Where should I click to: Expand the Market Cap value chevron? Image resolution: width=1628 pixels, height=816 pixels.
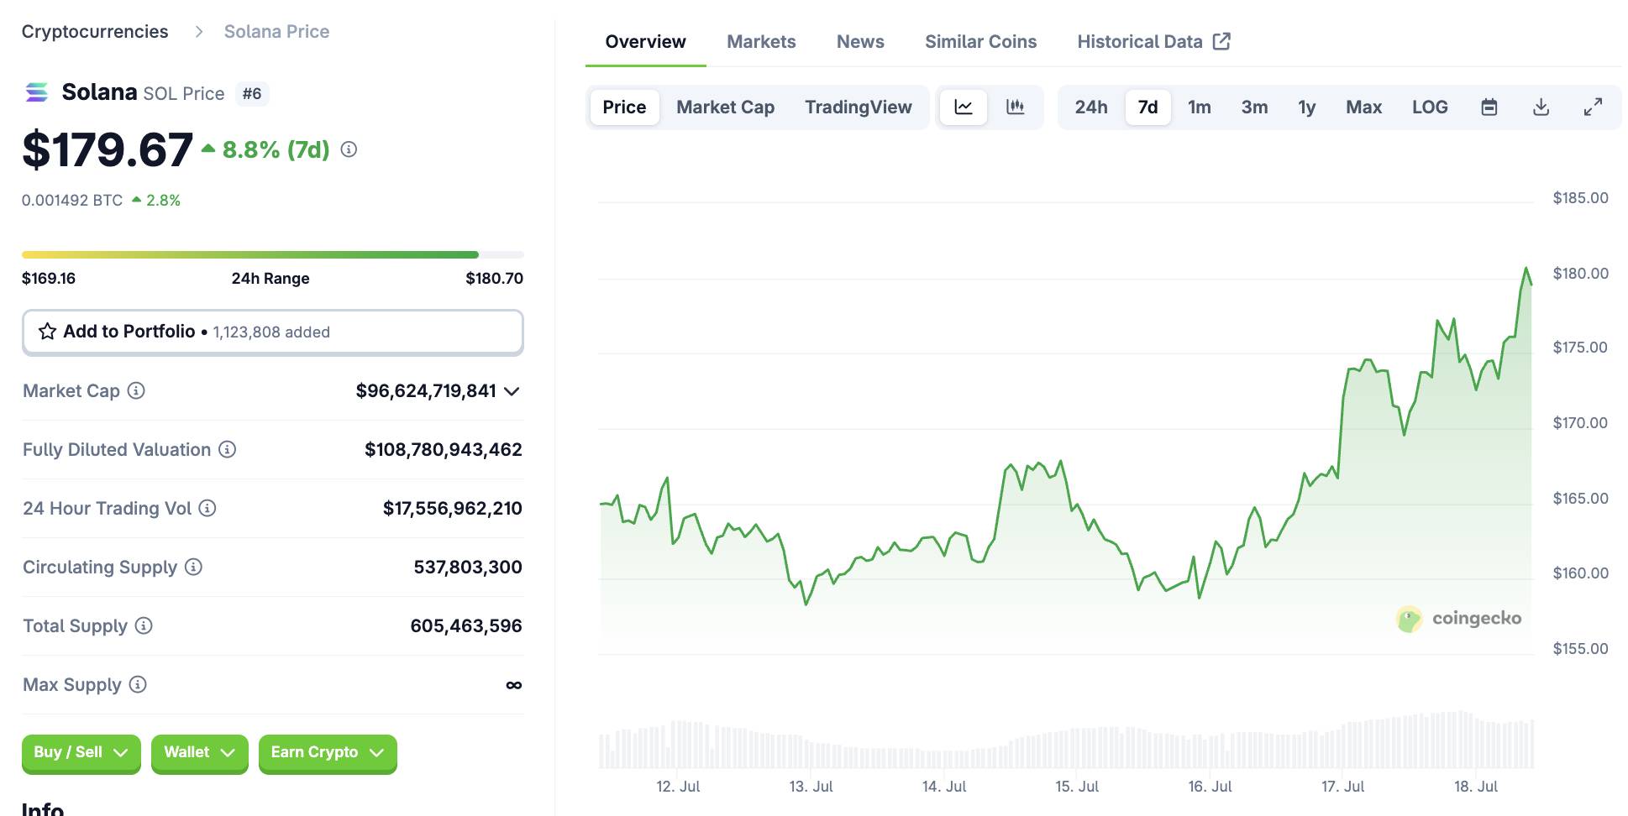pyautogui.click(x=512, y=391)
